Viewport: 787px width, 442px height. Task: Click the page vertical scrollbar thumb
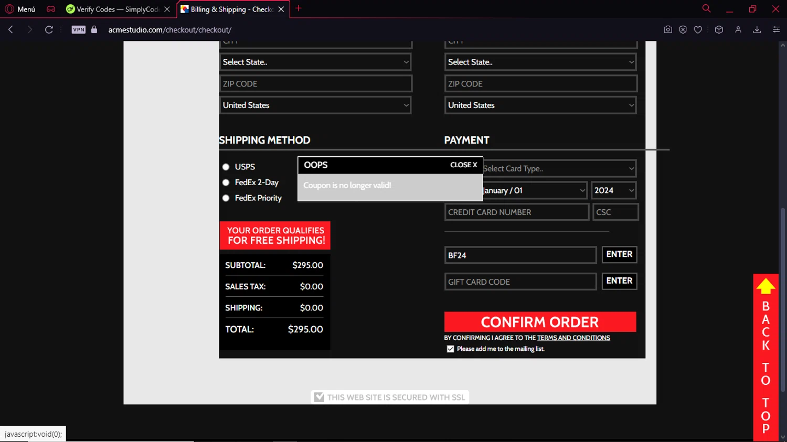[x=783, y=300]
